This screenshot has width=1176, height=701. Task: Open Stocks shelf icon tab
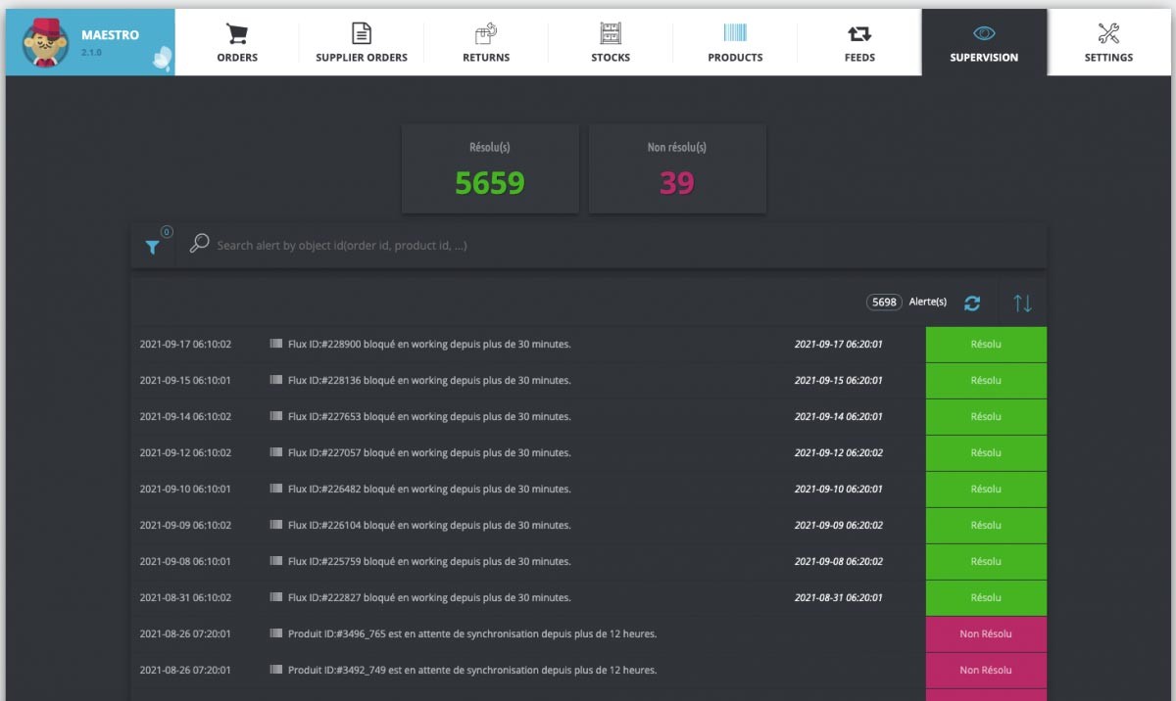pyautogui.click(x=611, y=43)
